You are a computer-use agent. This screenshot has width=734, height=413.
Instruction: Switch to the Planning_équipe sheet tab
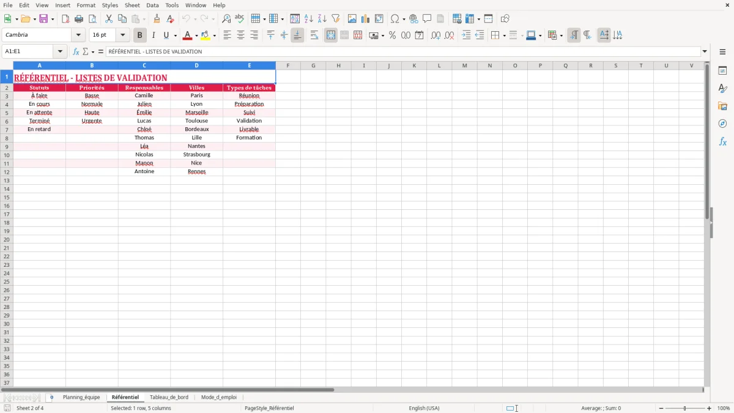point(81,397)
